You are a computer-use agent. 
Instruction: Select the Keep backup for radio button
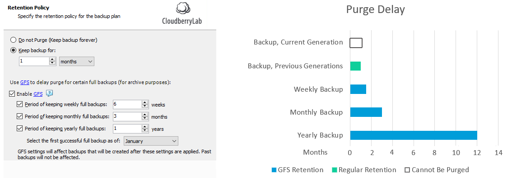pyautogui.click(x=14, y=50)
